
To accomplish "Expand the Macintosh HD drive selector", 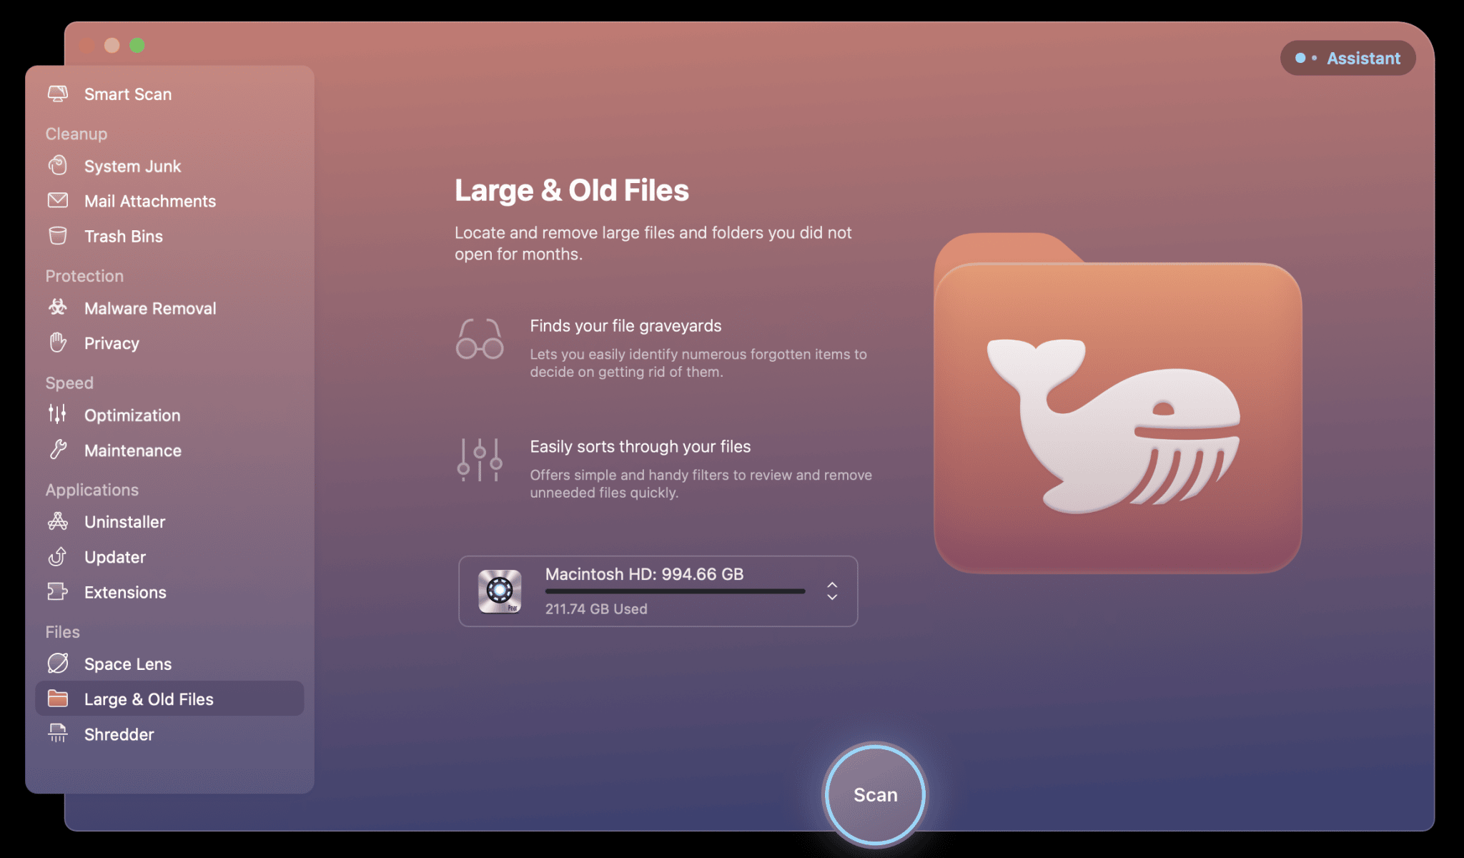I will (833, 591).
